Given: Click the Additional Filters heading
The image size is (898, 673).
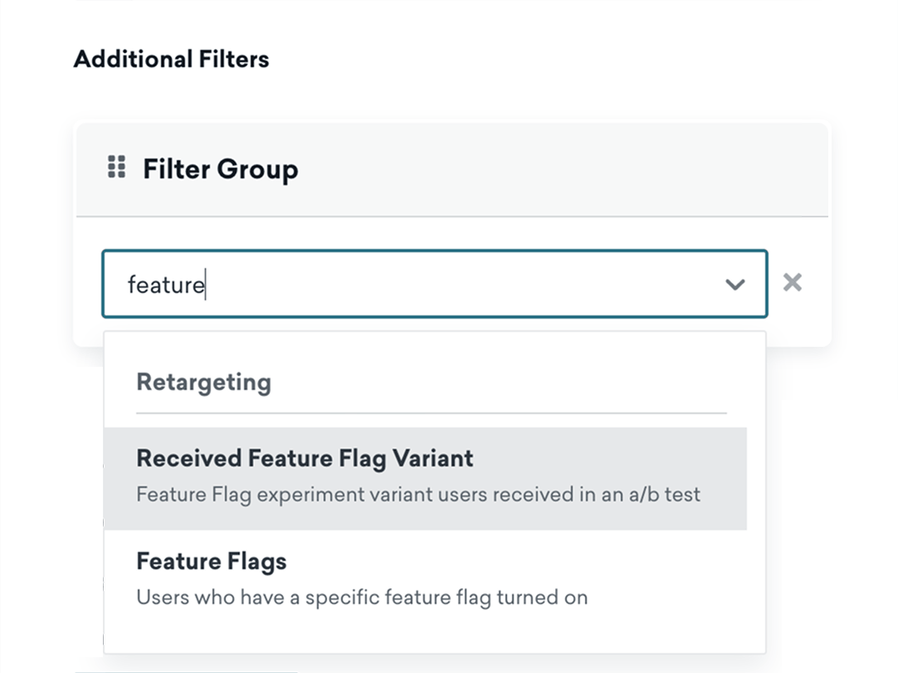Looking at the screenshot, I should pyautogui.click(x=171, y=60).
